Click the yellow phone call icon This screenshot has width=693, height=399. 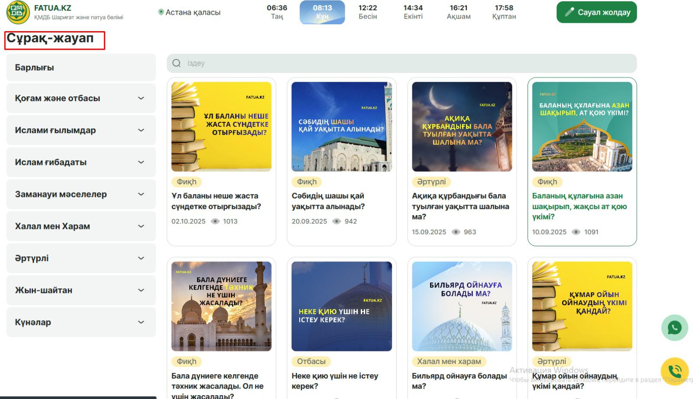coord(674,371)
